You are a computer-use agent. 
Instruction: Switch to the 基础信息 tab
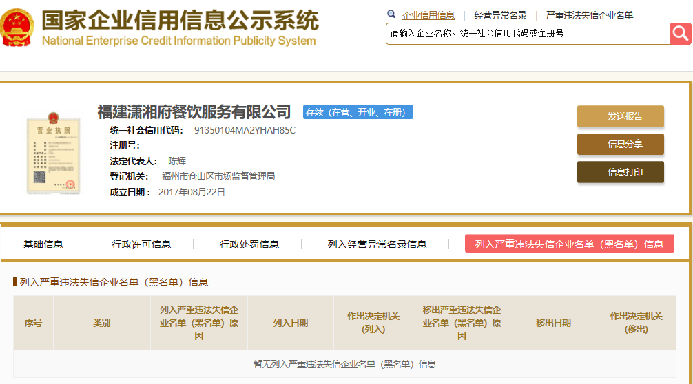tap(43, 244)
